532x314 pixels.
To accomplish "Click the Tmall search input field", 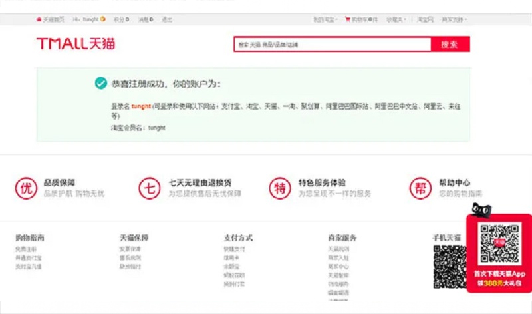I will click(332, 44).
